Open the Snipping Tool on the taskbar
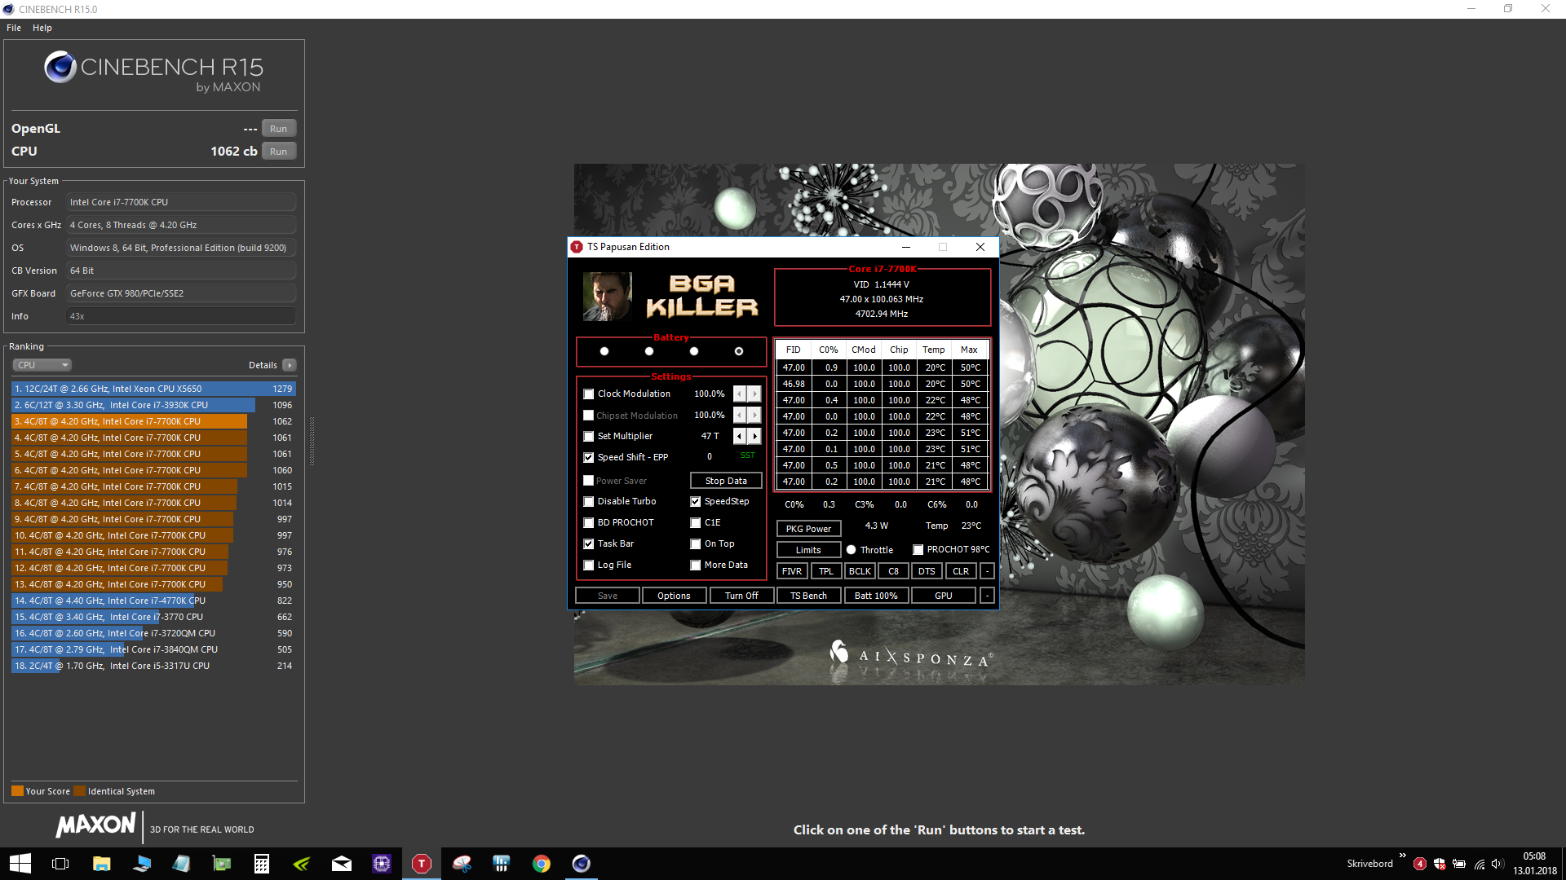The image size is (1566, 880). pyautogui.click(x=462, y=864)
